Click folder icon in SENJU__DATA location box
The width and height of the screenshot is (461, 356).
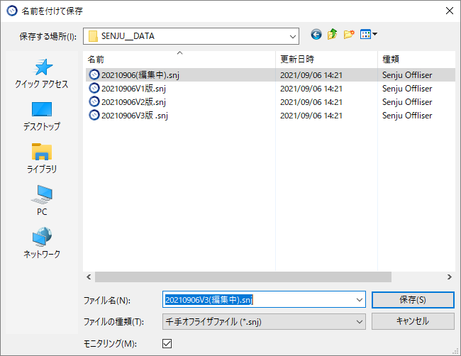pyautogui.click(x=93, y=36)
